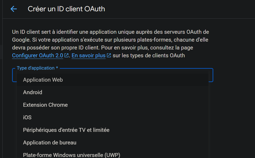Click text 'sur les types de clients OAuth'

(x=149, y=55)
